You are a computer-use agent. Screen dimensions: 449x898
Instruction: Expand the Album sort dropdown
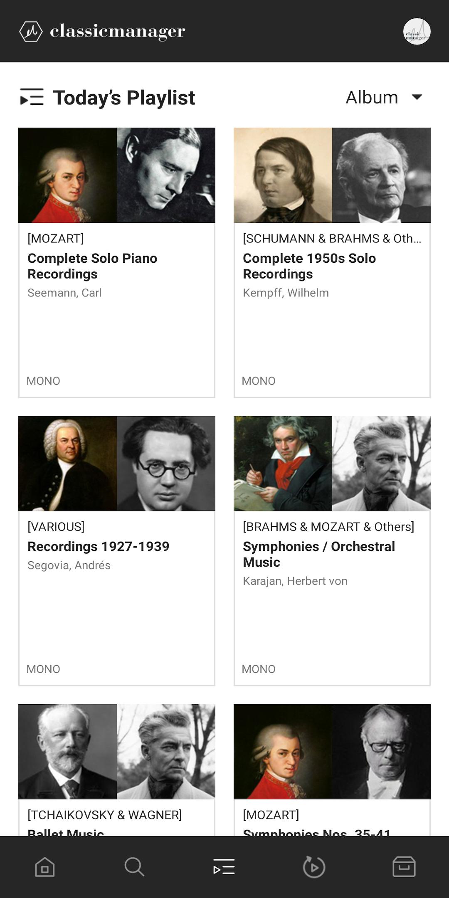(x=372, y=97)
